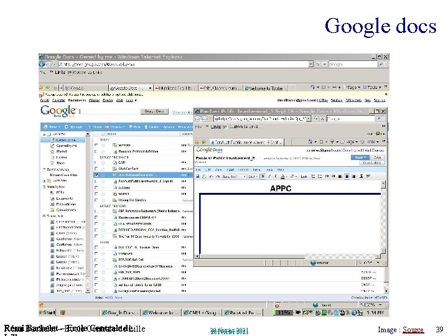Click the Search Docs button
The width and height of the screenshot is (448, 336).
tap(154, 111)
